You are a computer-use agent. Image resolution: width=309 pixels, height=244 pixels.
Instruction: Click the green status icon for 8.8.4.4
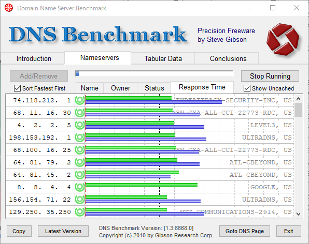pos(80,187)
